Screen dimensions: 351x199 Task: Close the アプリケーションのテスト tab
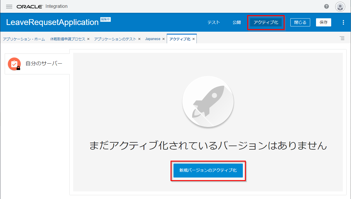point(139,39)
